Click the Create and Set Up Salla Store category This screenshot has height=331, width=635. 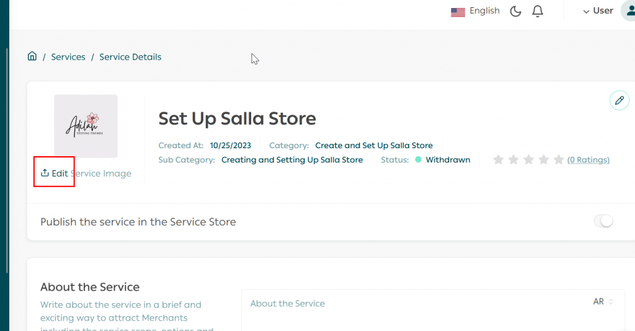coord(374,146)
